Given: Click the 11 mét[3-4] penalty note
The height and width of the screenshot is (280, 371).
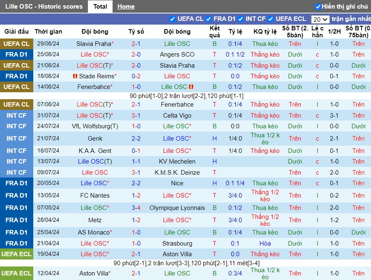Looking at the screenshot, I should click(244, 263).
